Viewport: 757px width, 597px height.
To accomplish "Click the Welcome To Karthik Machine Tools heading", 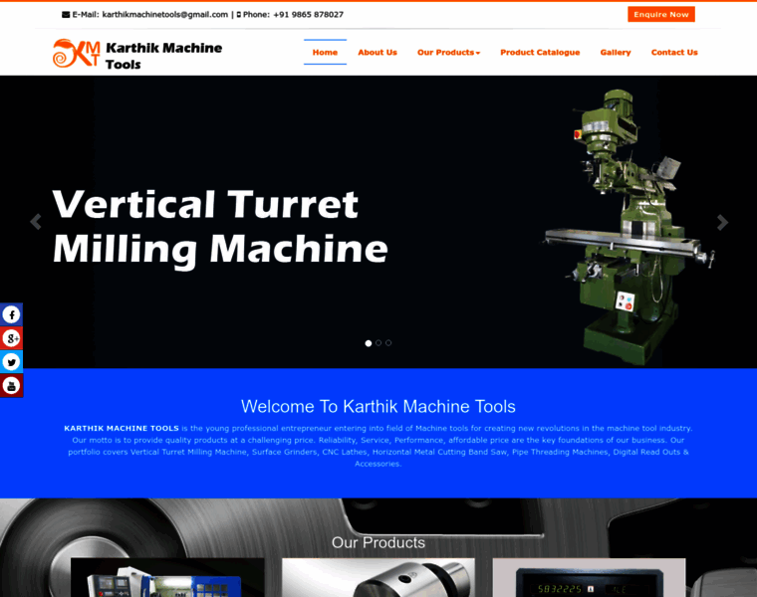I will click(378, 407).
